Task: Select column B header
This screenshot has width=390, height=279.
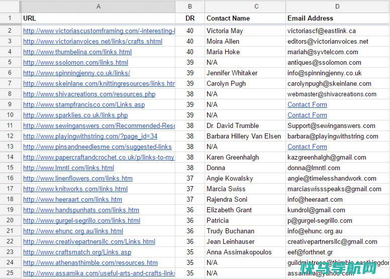Action: [190, 7]
